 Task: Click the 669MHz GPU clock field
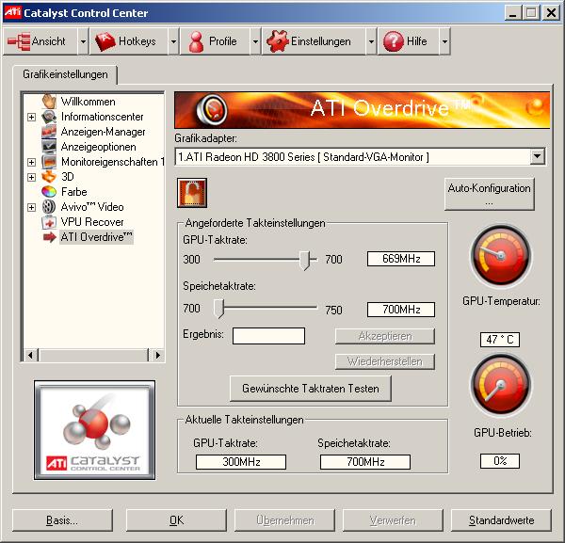click(x=401, y=259)
